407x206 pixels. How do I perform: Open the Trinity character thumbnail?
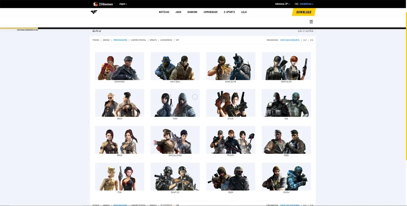pyautogui.click(x=231, y=140)
